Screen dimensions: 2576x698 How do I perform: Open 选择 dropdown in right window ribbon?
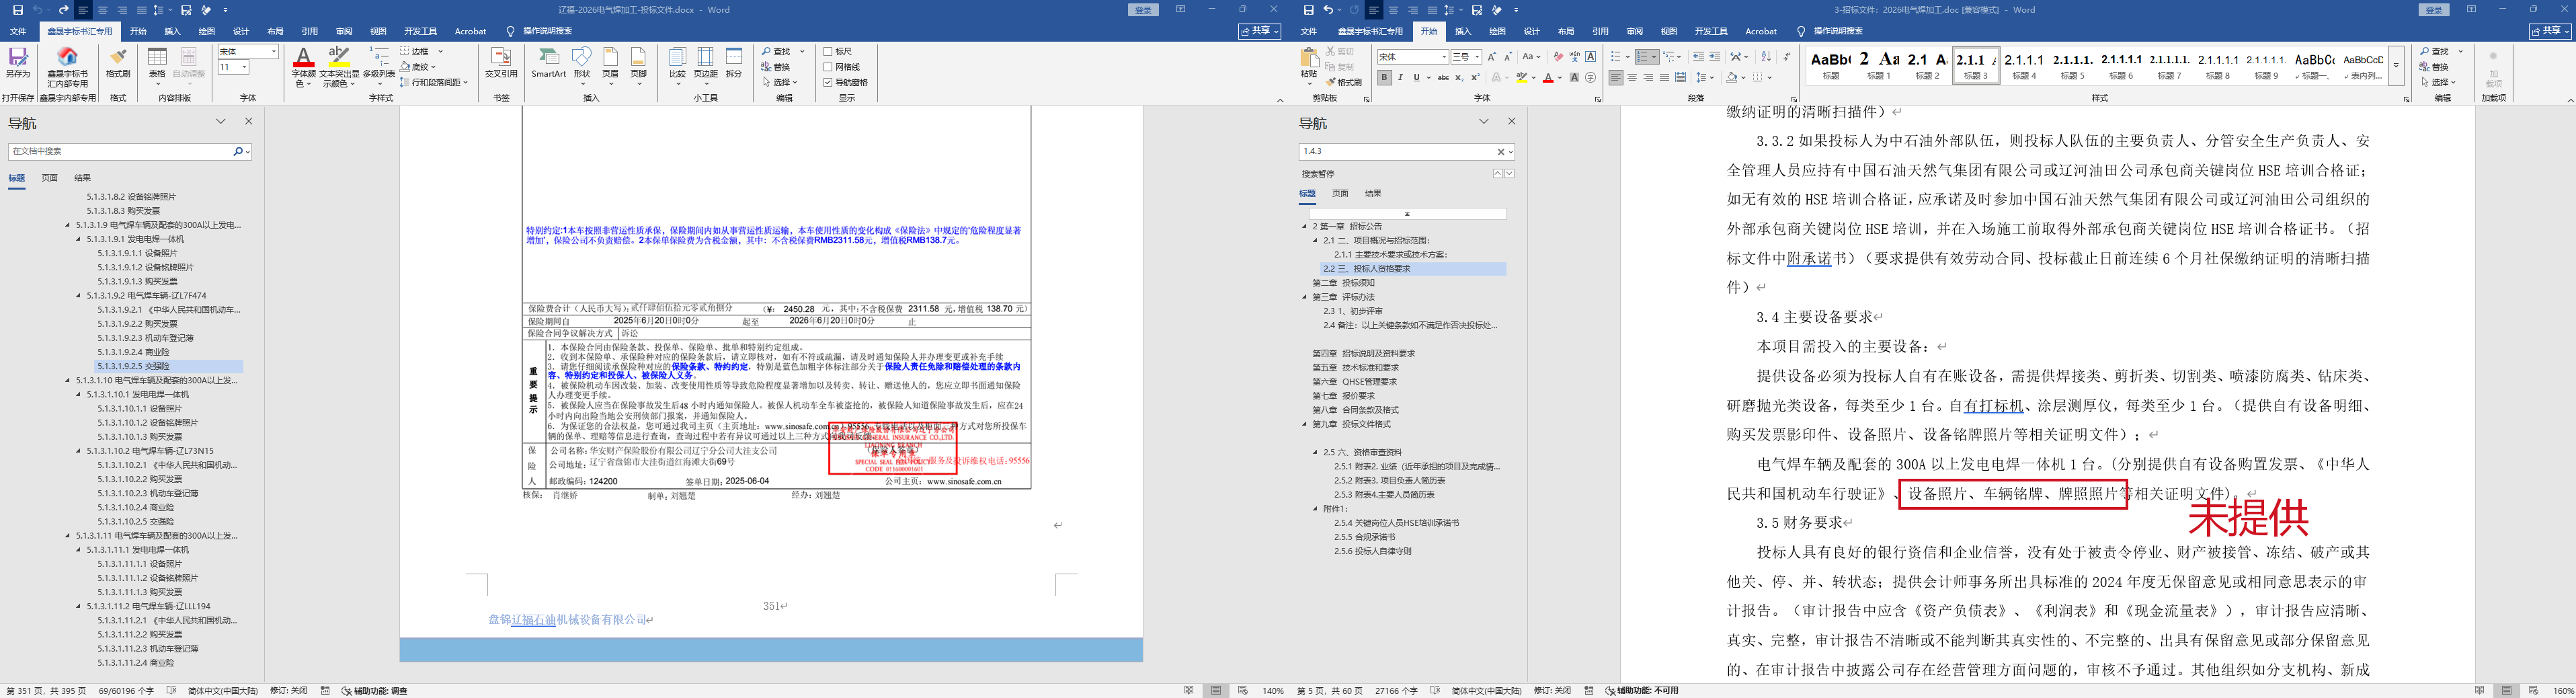point(2438,82)
